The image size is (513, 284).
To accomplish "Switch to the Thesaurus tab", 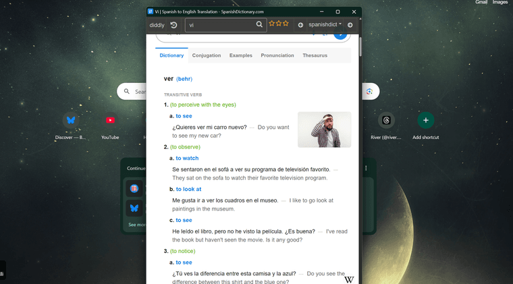I will click(x=315, y=55).
